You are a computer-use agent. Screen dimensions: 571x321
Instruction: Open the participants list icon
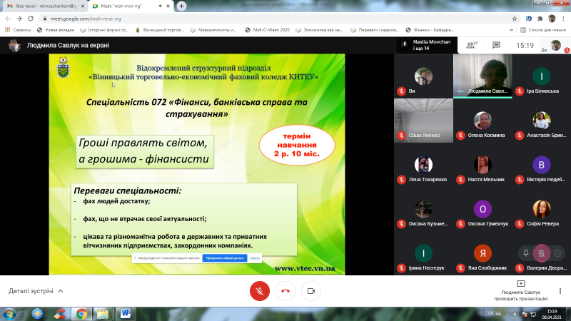(x=472, y=45)
